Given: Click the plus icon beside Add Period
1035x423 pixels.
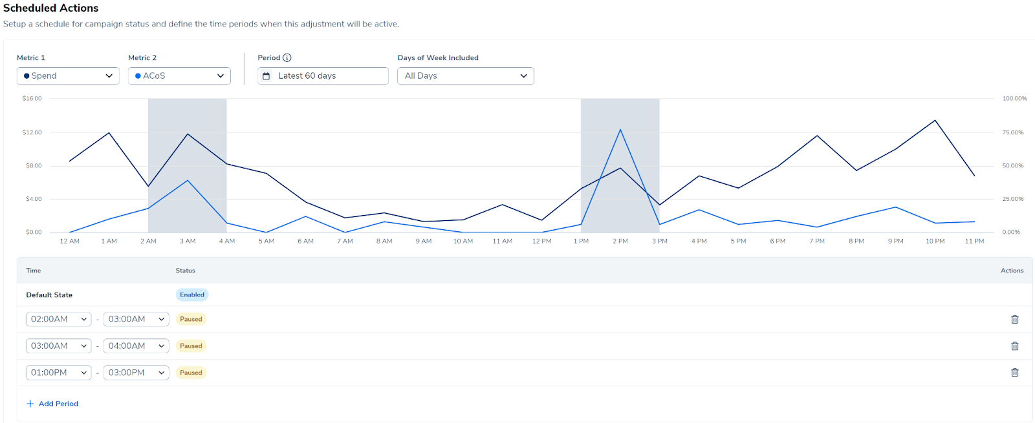Looking at the screenshot, I should (x=30, y=404).
